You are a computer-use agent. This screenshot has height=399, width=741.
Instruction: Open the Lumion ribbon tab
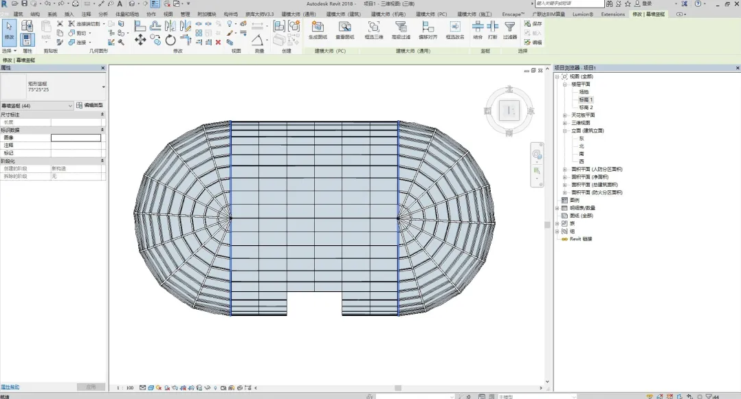click(582, 14)
